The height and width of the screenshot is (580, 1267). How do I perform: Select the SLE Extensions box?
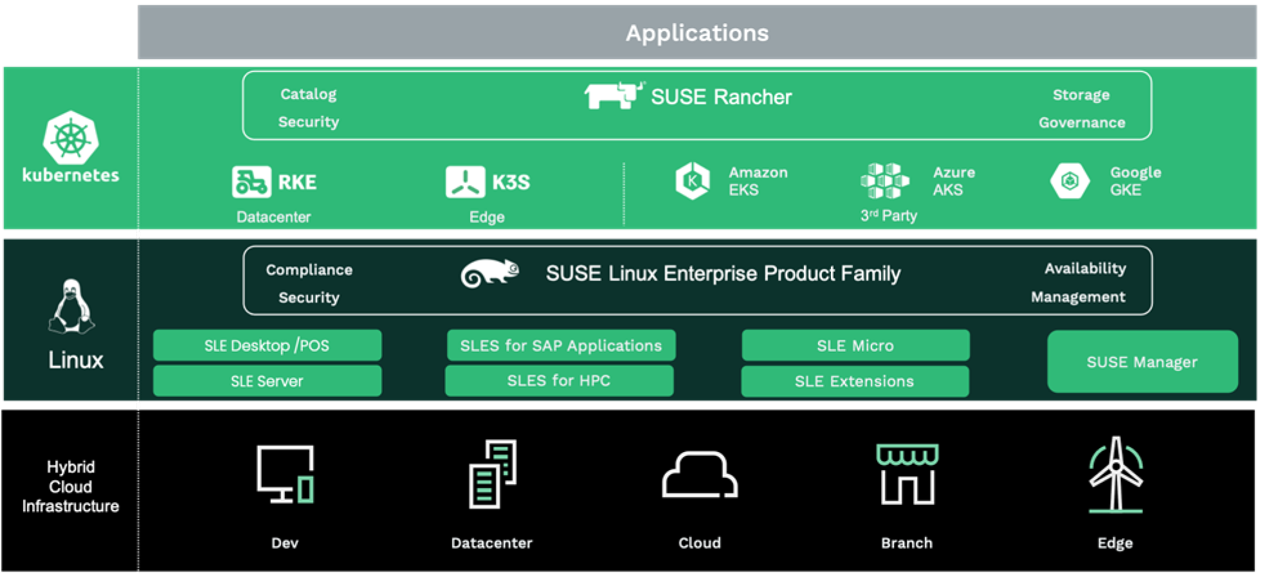855,381
